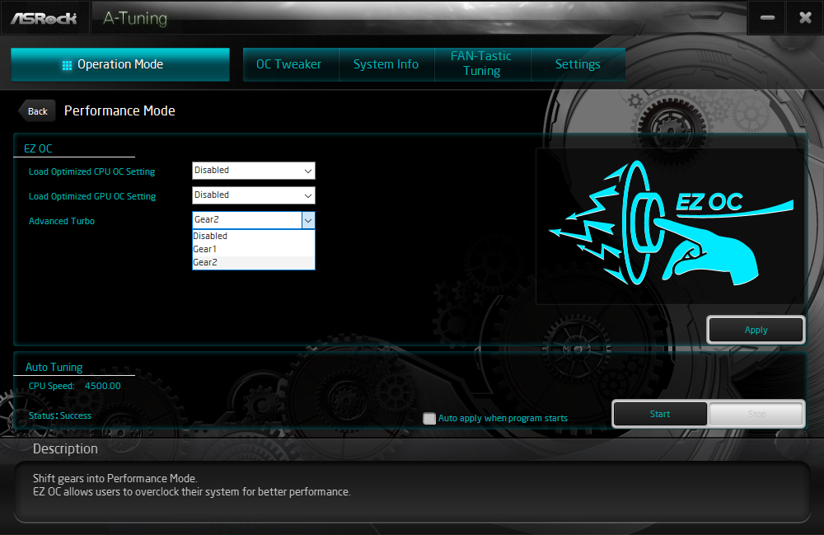Open the System Info tab
824x535 pixels.
tap(386, 63)
